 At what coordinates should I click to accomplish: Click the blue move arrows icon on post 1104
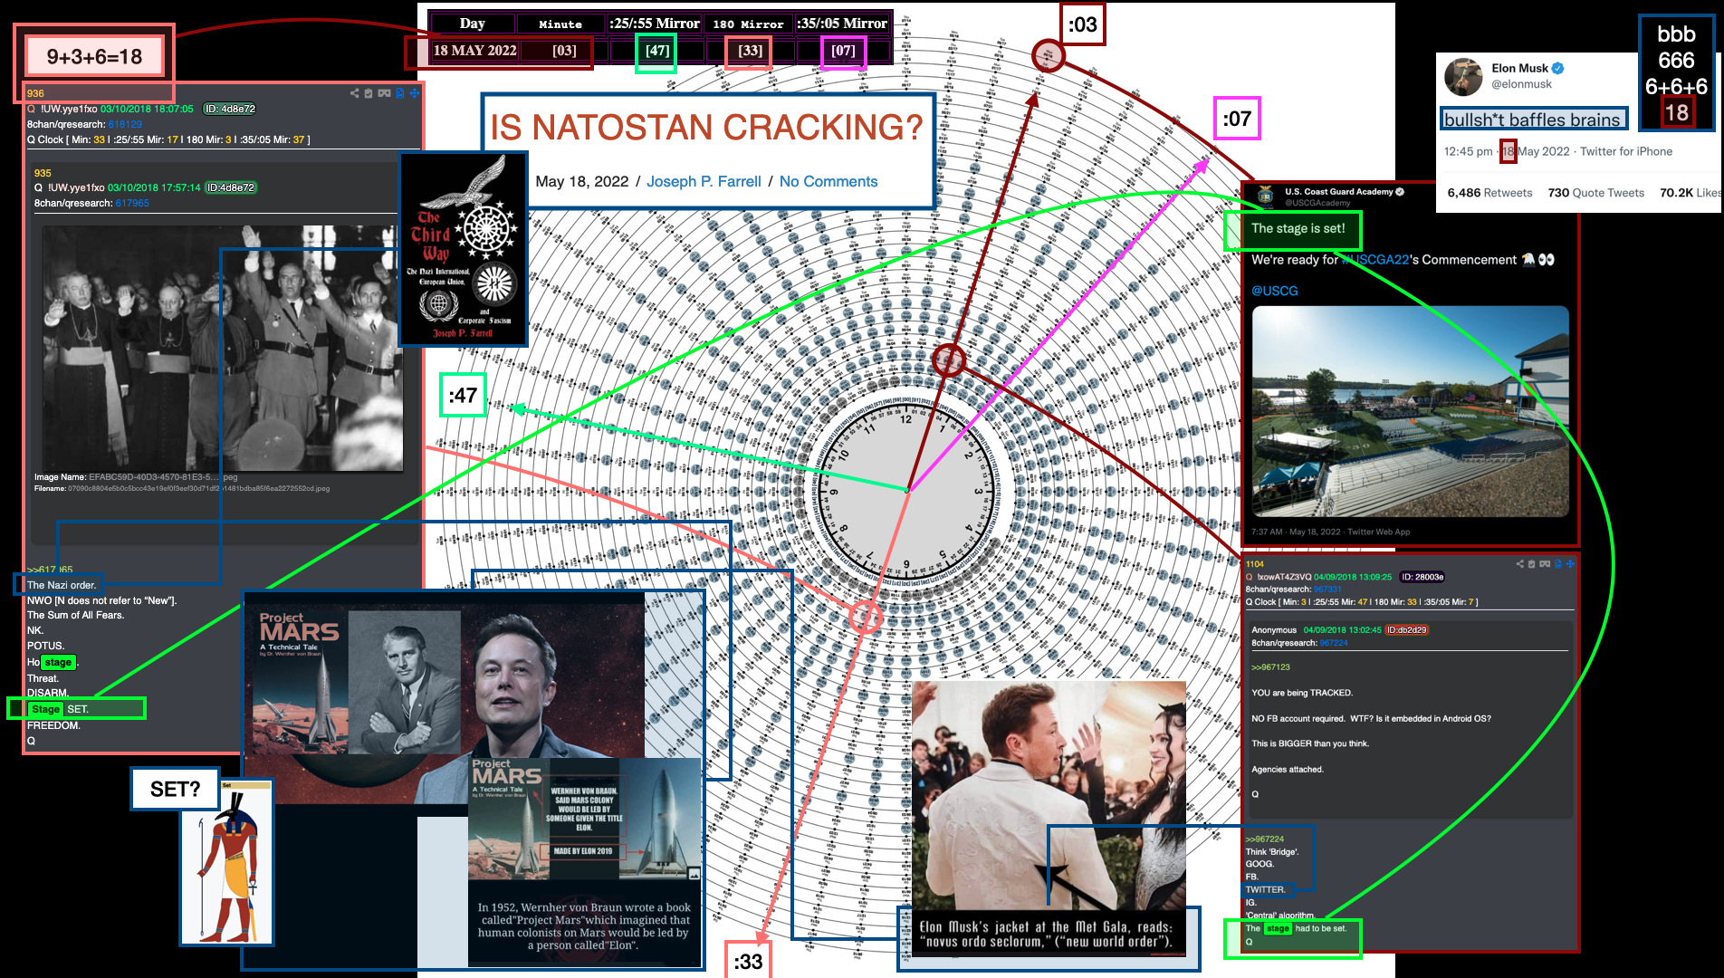[1570, 564]
